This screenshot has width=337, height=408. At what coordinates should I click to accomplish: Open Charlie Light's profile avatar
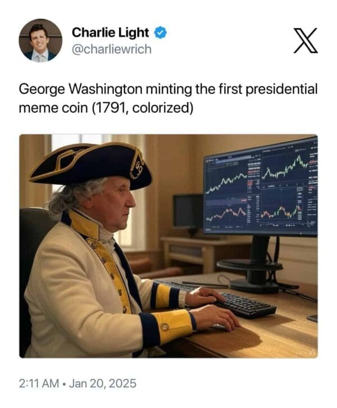[x=40, y=40]
